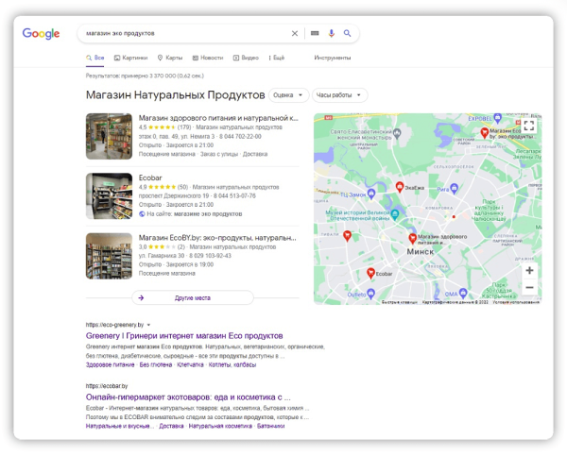This screenshot has width=567, height=456.
Task: Click the OMA marker on map
Action: tap(463, 293)
